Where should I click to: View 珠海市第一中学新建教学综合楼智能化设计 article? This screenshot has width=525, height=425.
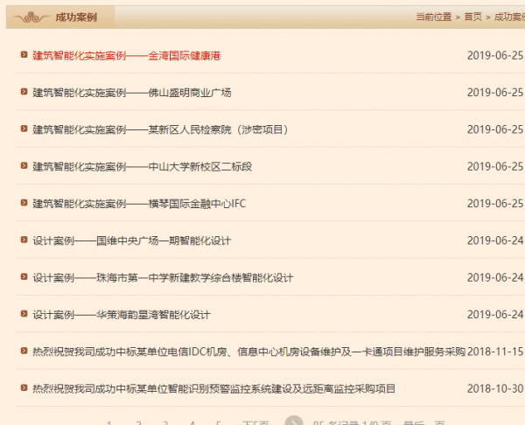pos(163,277)
